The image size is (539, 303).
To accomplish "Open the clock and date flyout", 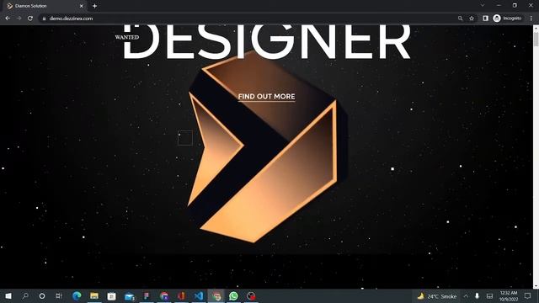I will tap(509, 296).
